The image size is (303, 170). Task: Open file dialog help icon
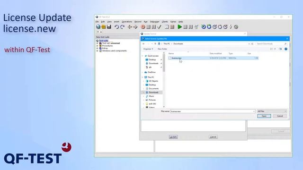(x=286, y=49)
